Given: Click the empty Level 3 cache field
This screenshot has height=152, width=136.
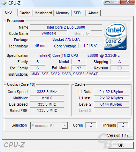Looking at the screenshot, I should [x=111, y=110].
